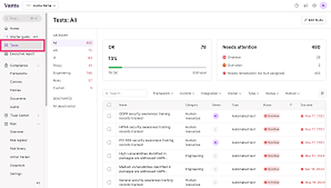Open Action tracker in sidebar
Viewport: 331px width, 188px height.
tap(20, 157)
